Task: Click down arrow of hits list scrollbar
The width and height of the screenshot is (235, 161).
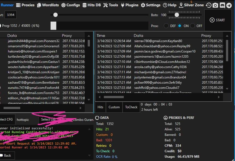Action: tap(227, 89)
